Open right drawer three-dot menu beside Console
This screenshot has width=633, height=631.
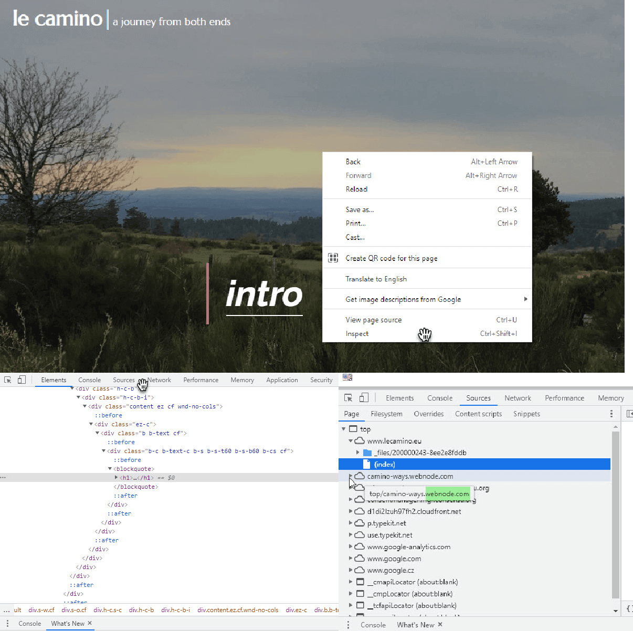point(348,625)
